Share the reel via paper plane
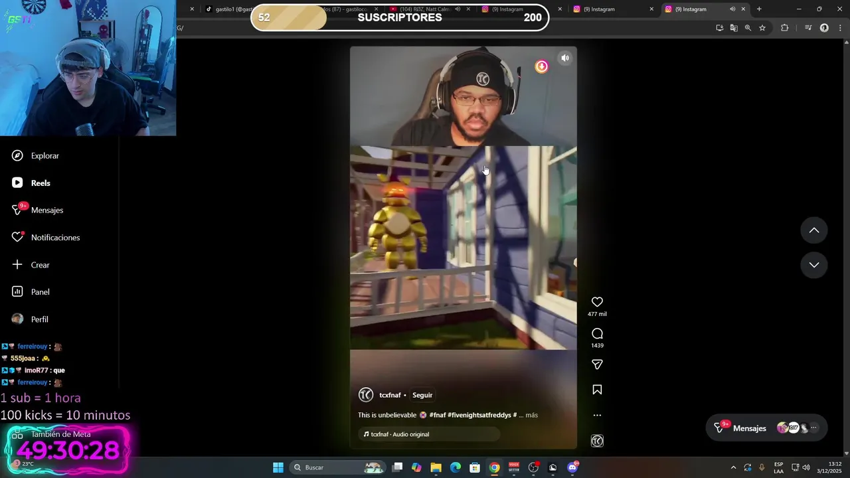 [x=597, y=364]
